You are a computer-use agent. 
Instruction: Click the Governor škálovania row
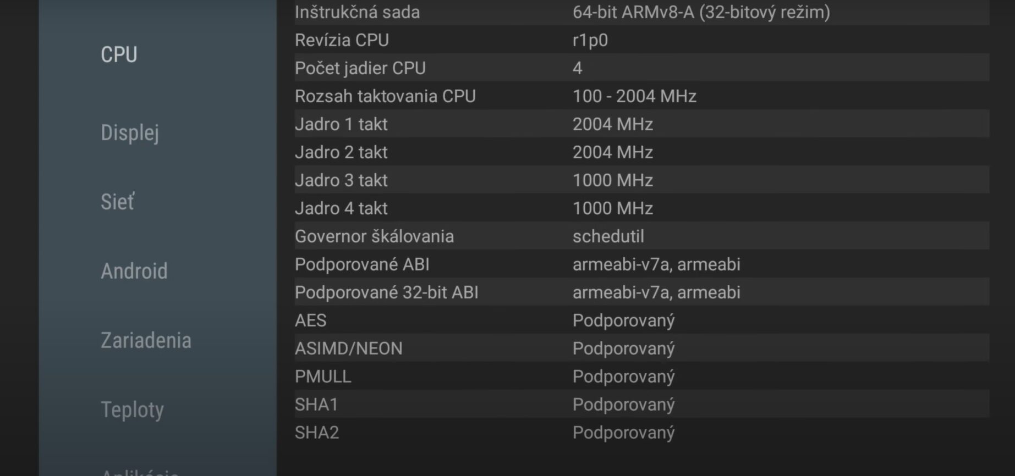click(641, 236)
